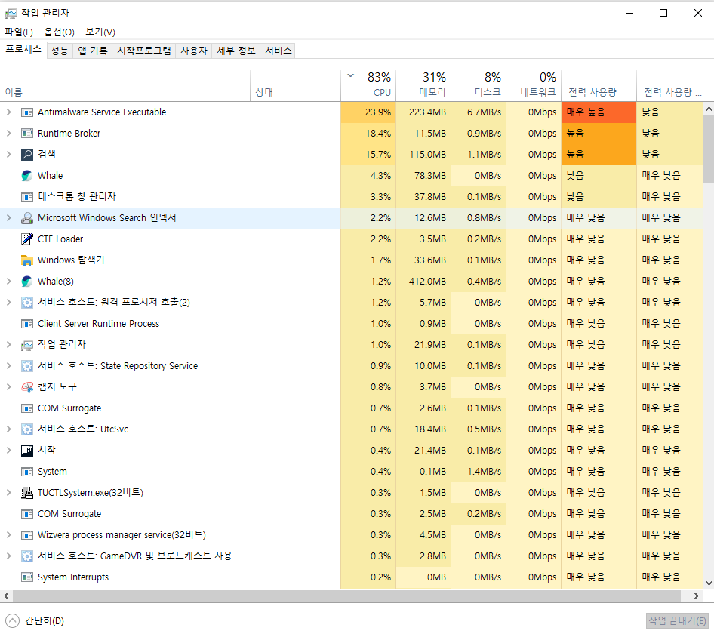Expand the 캡처 도구 process
The height and width of the screenshot is (634, 714).
(x=8, y=387)
